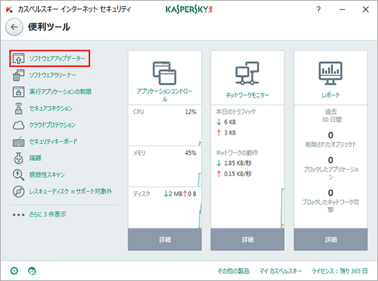
Task: Open レスキューディスク ※サポート対象外 link
Action: click(71, 192)
